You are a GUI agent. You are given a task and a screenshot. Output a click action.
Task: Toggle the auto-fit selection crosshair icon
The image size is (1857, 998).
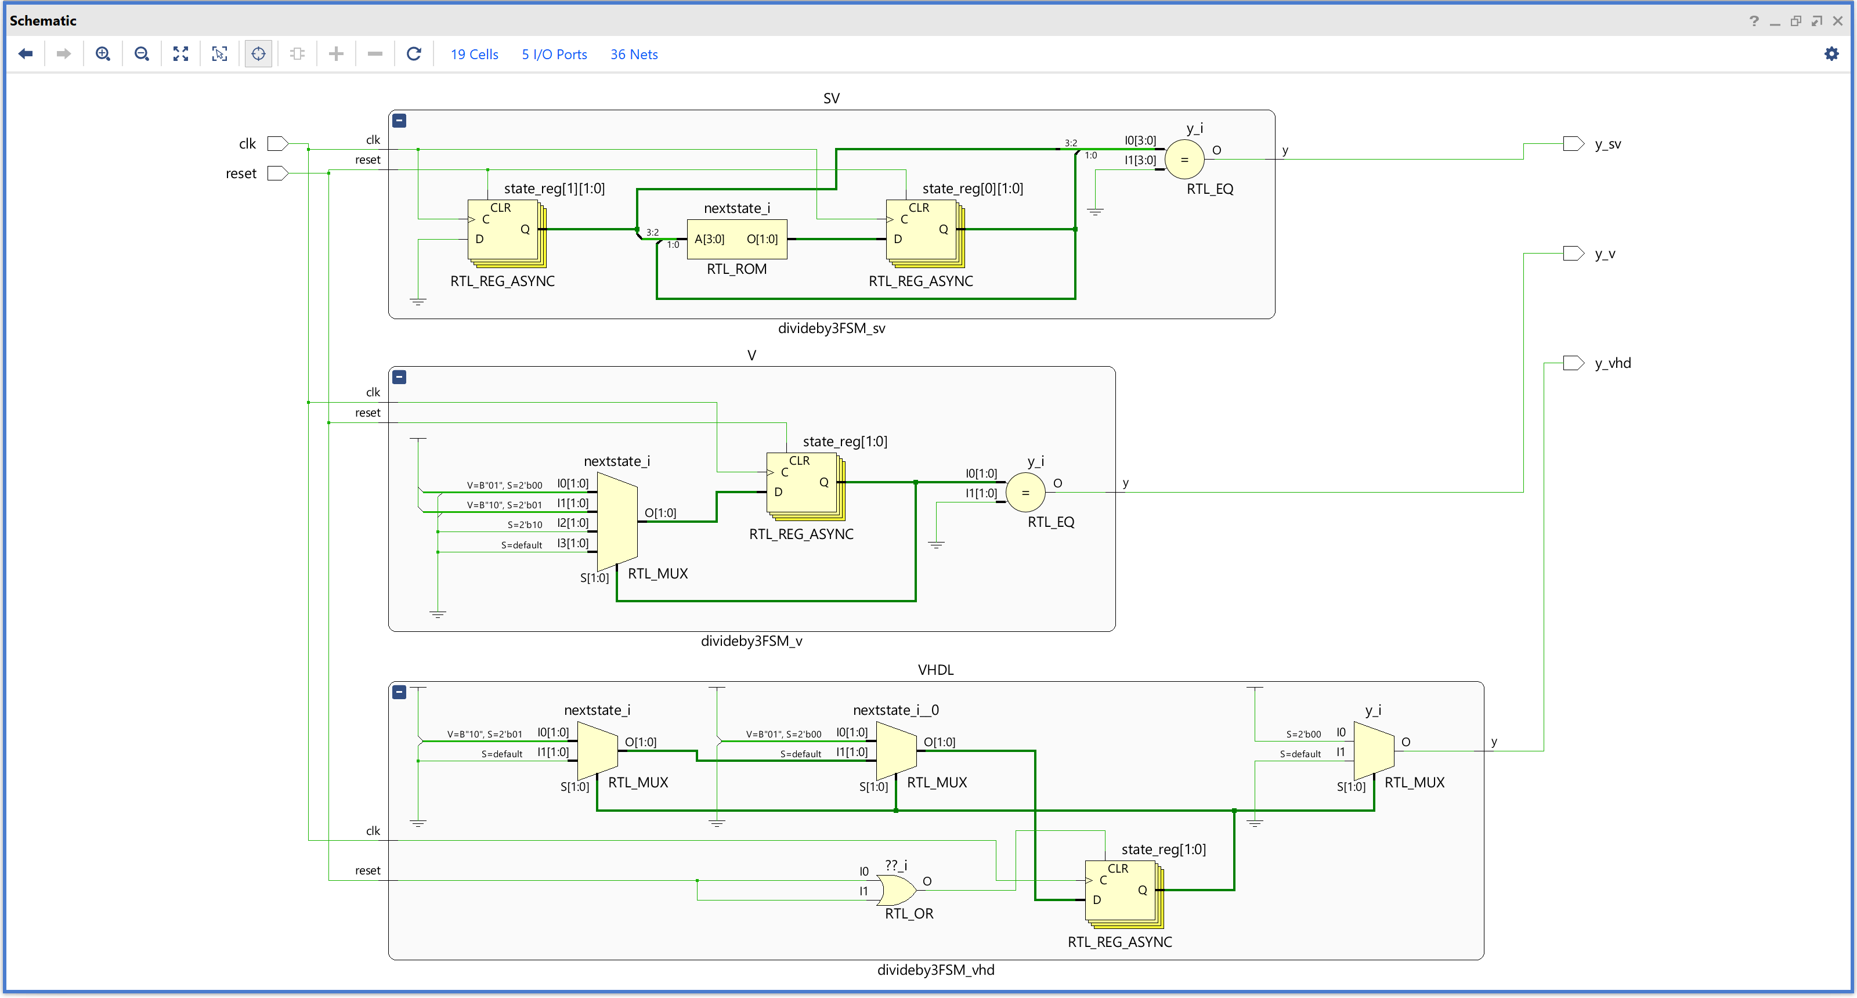[x=259, y=54]
